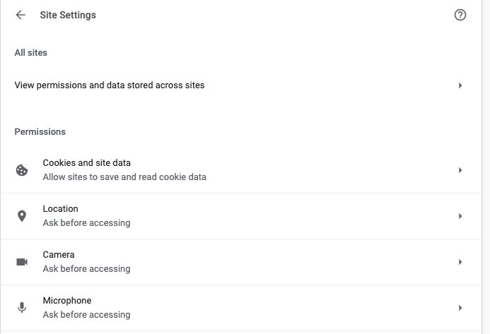490x334 pixels.
Task: Click the Site Settings page title
Action: pos(68,15)
